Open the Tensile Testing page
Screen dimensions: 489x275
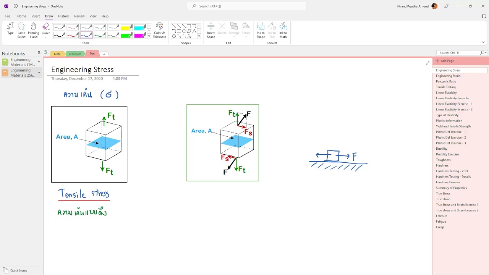(x=446, y=87)
